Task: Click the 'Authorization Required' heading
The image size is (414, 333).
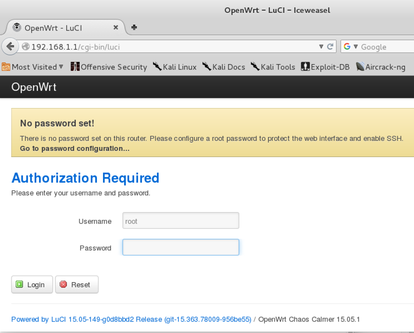Action: 85,178
